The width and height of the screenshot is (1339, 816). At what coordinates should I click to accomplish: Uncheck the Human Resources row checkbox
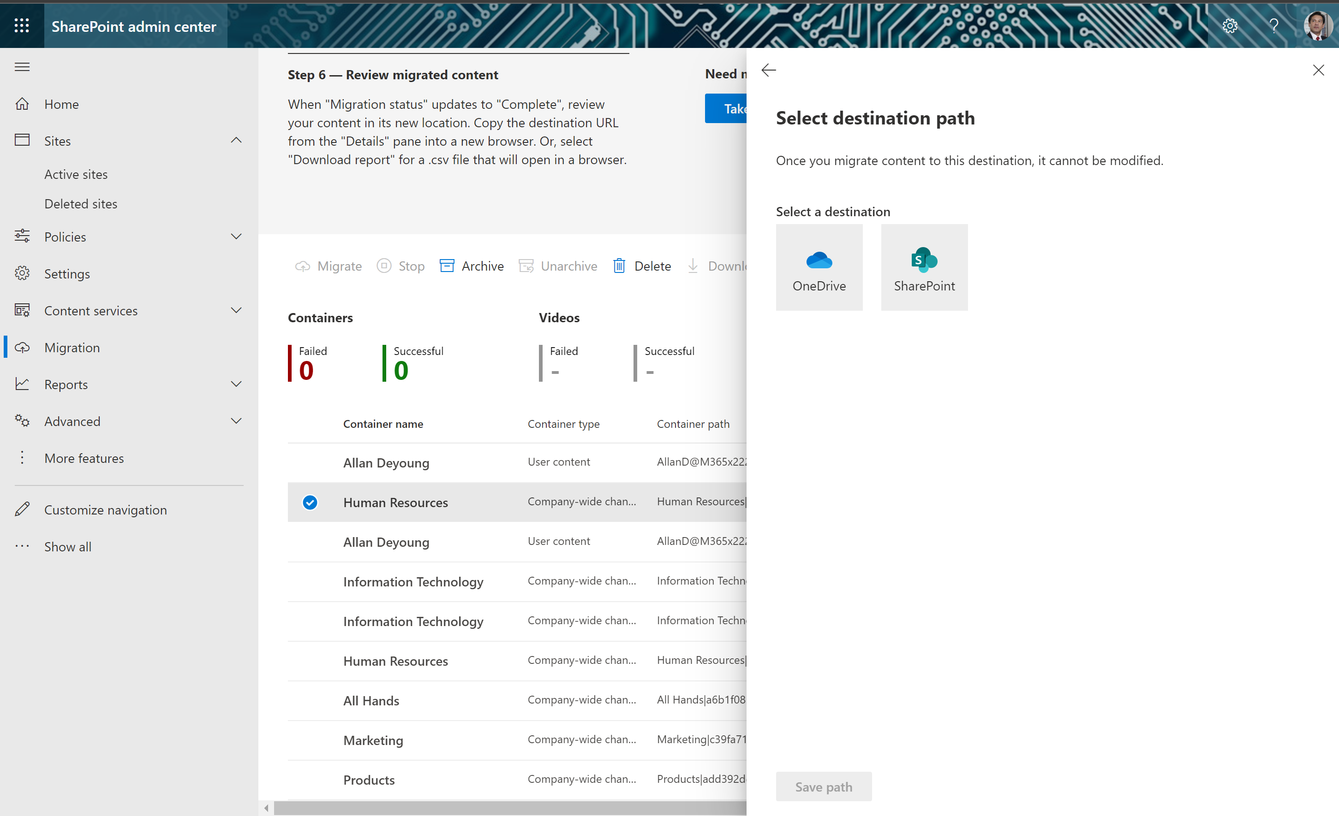tap(310, 502)
